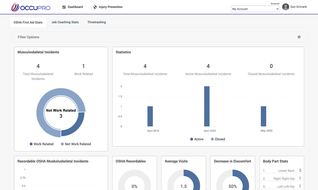Click the Left Left Hip row

click(282, 186)
